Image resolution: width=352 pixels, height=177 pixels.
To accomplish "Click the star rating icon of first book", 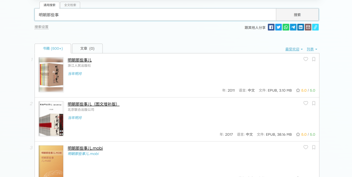I will [x=298, y=90].
